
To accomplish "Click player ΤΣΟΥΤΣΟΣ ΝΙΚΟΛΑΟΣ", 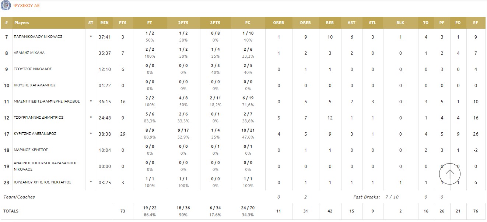I will click(33, 69).
